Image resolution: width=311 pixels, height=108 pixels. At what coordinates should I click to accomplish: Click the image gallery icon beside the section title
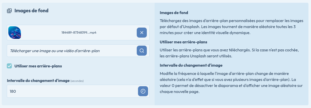point(9,11)
